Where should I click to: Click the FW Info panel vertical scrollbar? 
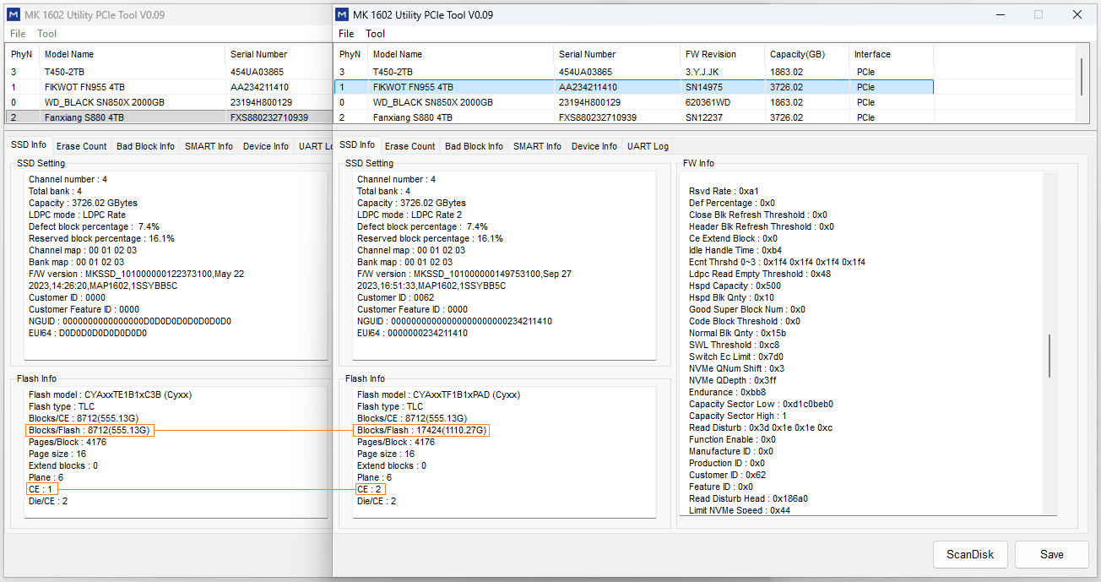[1050, 355]
